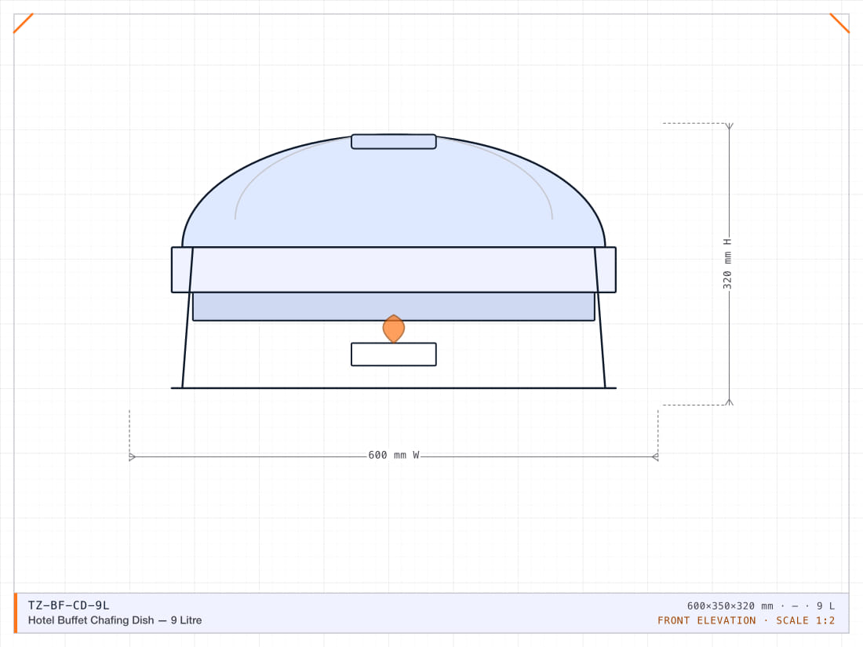The image size is (863, 647).
Task: Select the "600 mm W" dimension label
Action: [x=394, y=455]
